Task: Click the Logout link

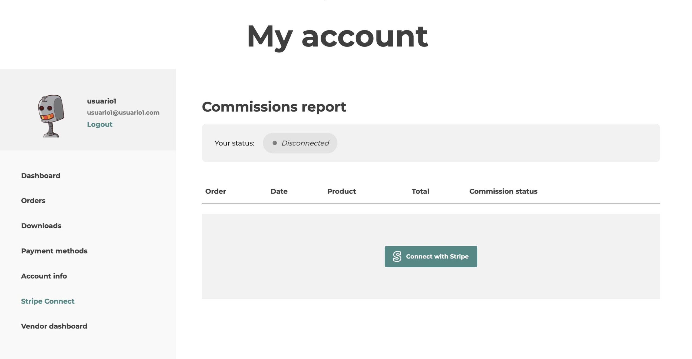Action: [99, 124]
